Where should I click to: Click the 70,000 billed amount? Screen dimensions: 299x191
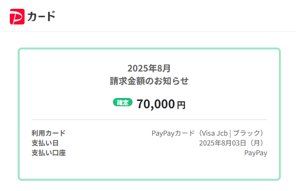(156, 104)
